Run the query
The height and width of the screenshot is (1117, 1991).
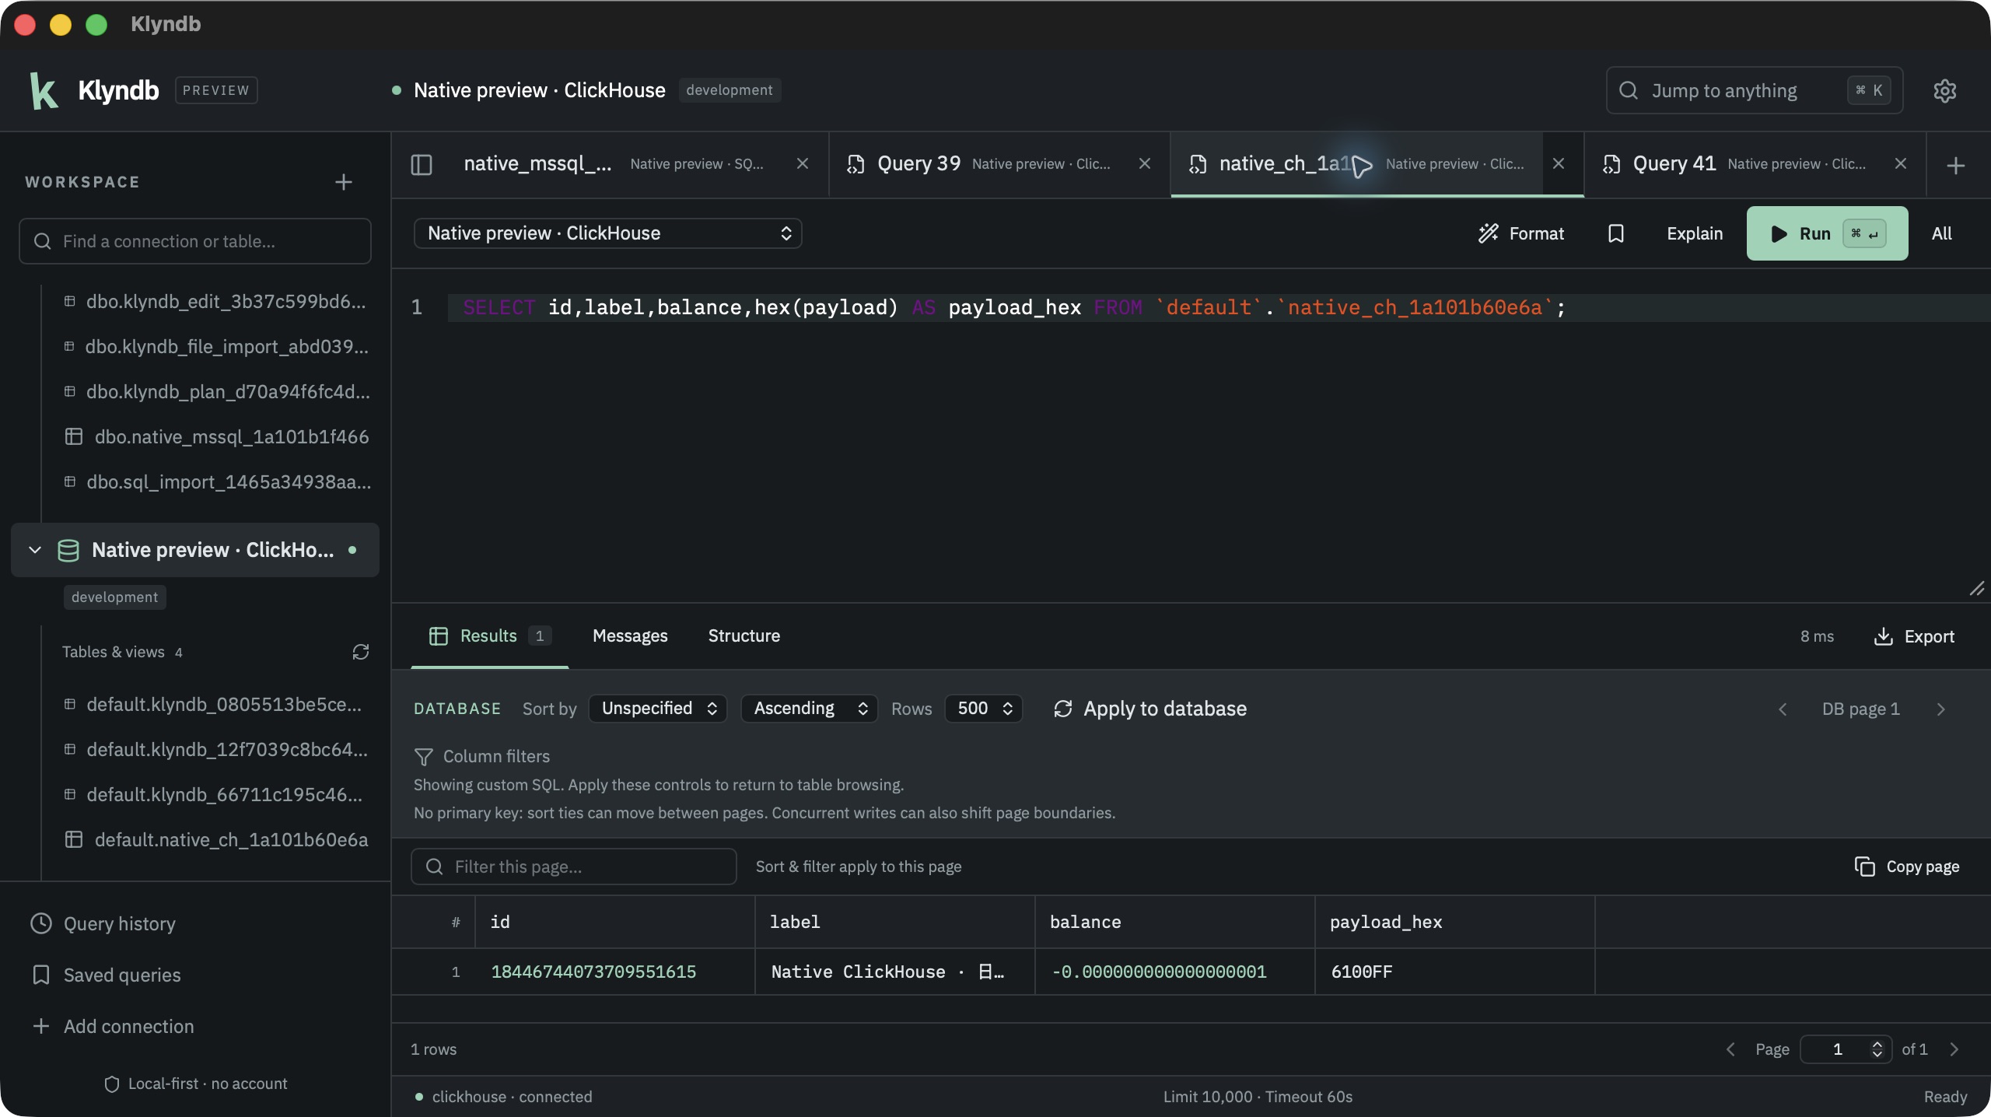1827,233
